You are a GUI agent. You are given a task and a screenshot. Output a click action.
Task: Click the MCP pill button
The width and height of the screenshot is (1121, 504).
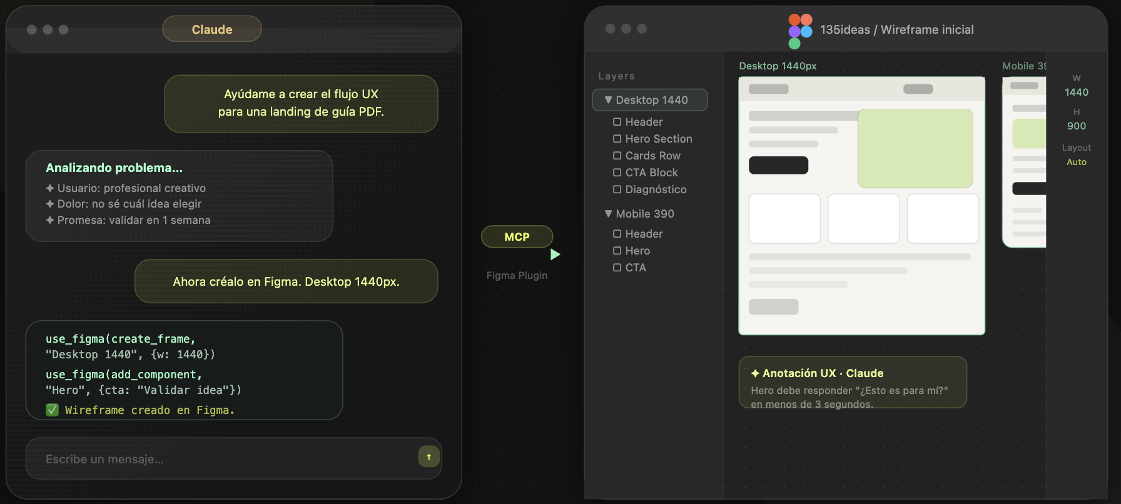[517, 237]
